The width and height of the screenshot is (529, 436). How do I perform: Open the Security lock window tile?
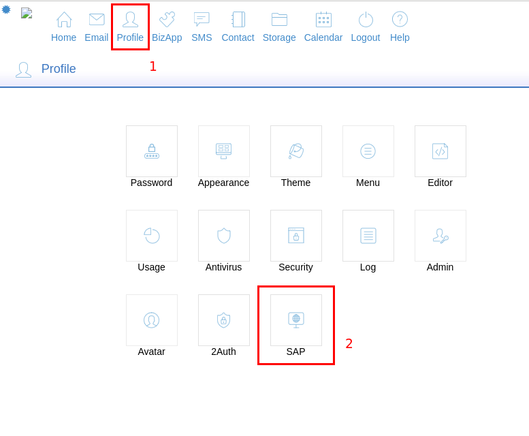[x=296, y=236]
